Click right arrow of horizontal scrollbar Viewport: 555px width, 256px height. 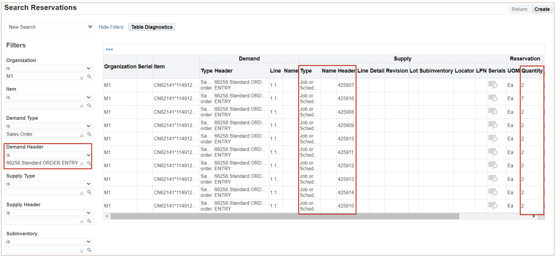point(534,216)
